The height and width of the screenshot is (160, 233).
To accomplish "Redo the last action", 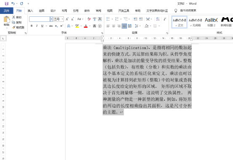I will 22,3.
